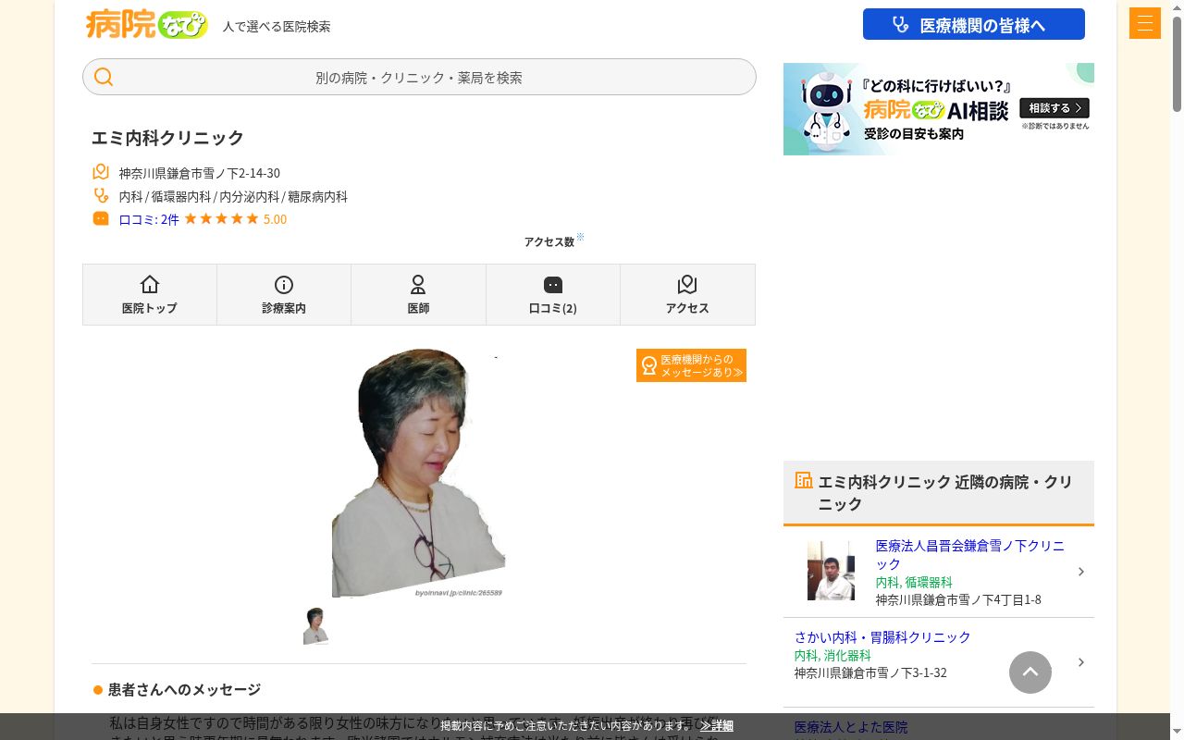Screen dimensions: 1184x740
Task: Click the orange review bubble icon
Action: point(101,218)
